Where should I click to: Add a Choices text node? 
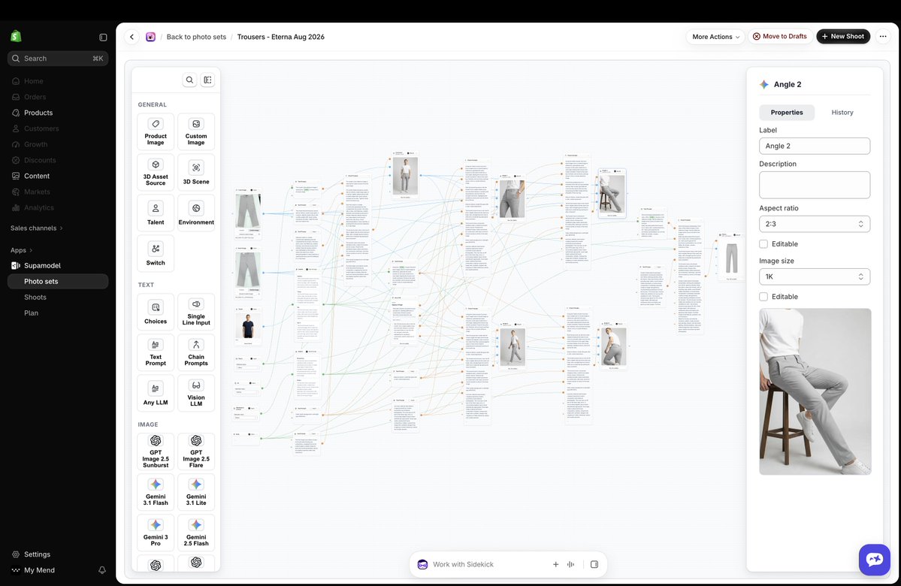[155, 312]
